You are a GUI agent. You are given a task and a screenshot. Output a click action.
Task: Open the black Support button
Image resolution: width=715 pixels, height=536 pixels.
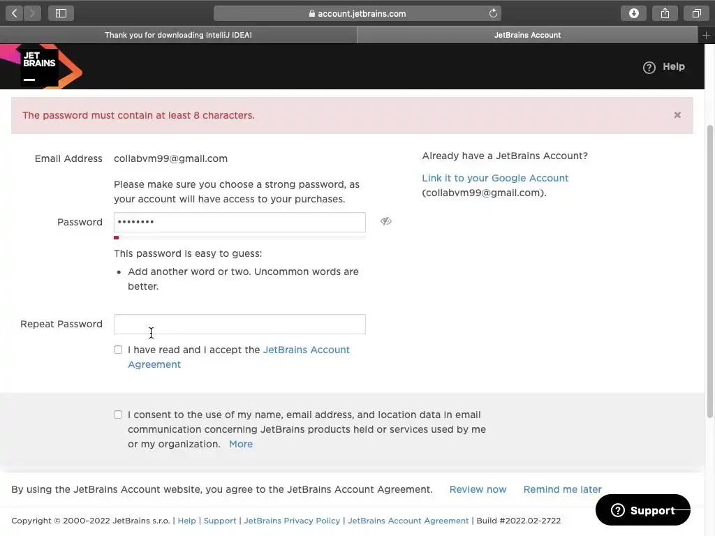pyautogui.click(x=642, y=510)
